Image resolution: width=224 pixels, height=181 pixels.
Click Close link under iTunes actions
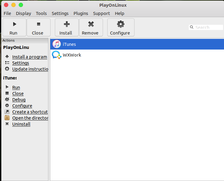[18, 94]
